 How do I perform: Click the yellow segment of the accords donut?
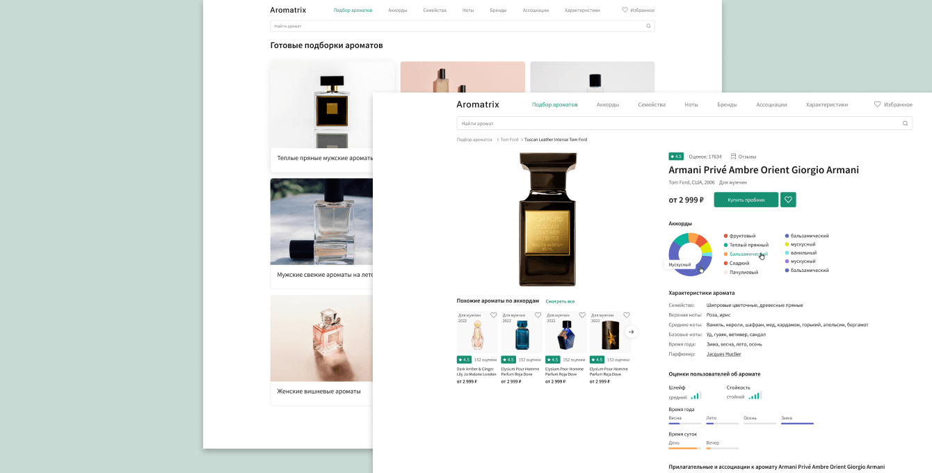coord(706,248)
